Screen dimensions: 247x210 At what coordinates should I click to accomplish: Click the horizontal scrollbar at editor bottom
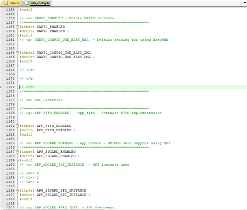[123, 209]
